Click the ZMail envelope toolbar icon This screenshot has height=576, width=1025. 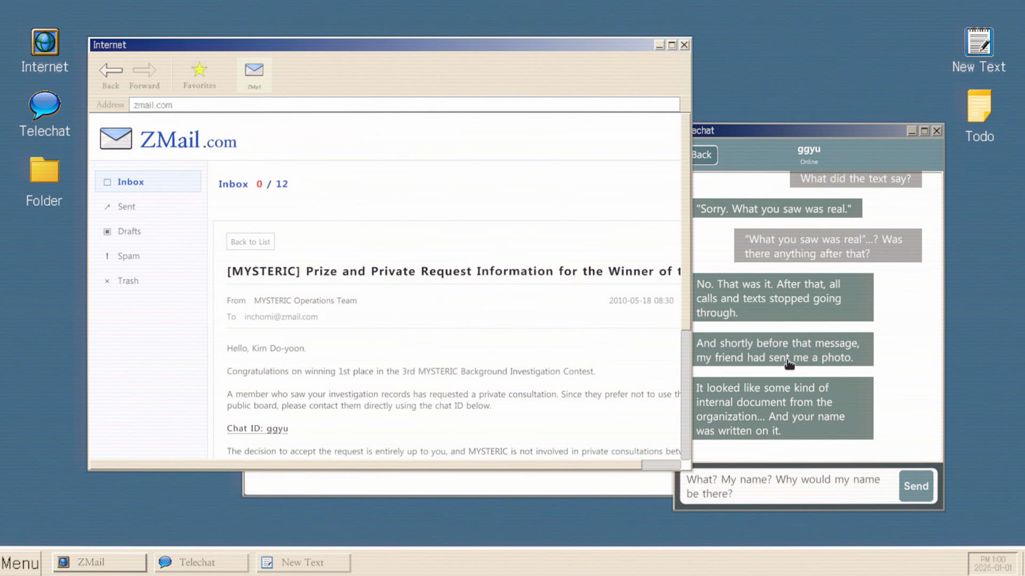(254, 75)
